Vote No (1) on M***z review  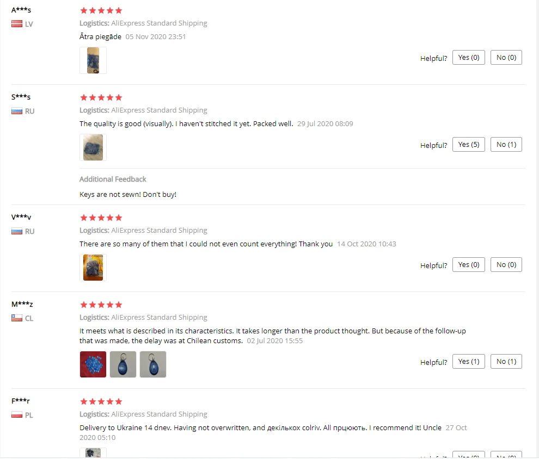coord(506,362)
